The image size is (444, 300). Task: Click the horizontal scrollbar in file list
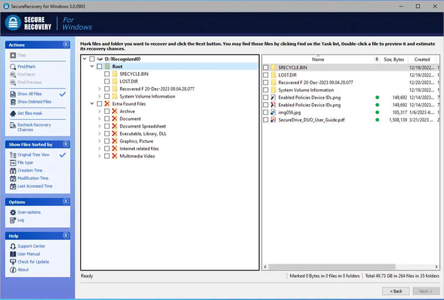click(332, 267)
